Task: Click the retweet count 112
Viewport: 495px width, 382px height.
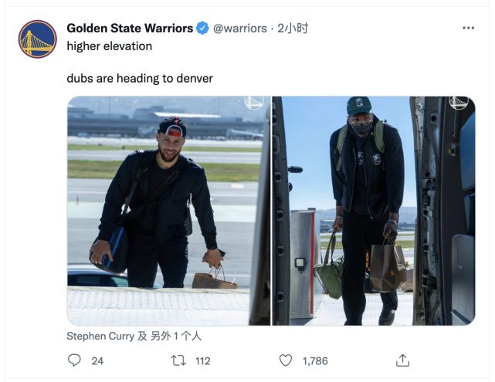Action: 203,360
